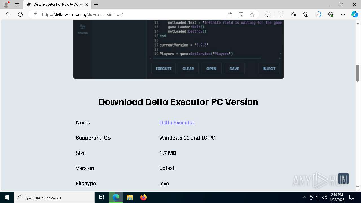Click the INJECT button in the image
The image size is (361, 203).
pyautogui.click(x=269, y=69)
